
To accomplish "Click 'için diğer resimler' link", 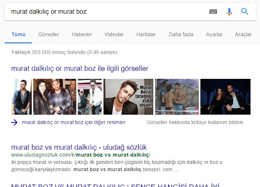I will 74,122.
